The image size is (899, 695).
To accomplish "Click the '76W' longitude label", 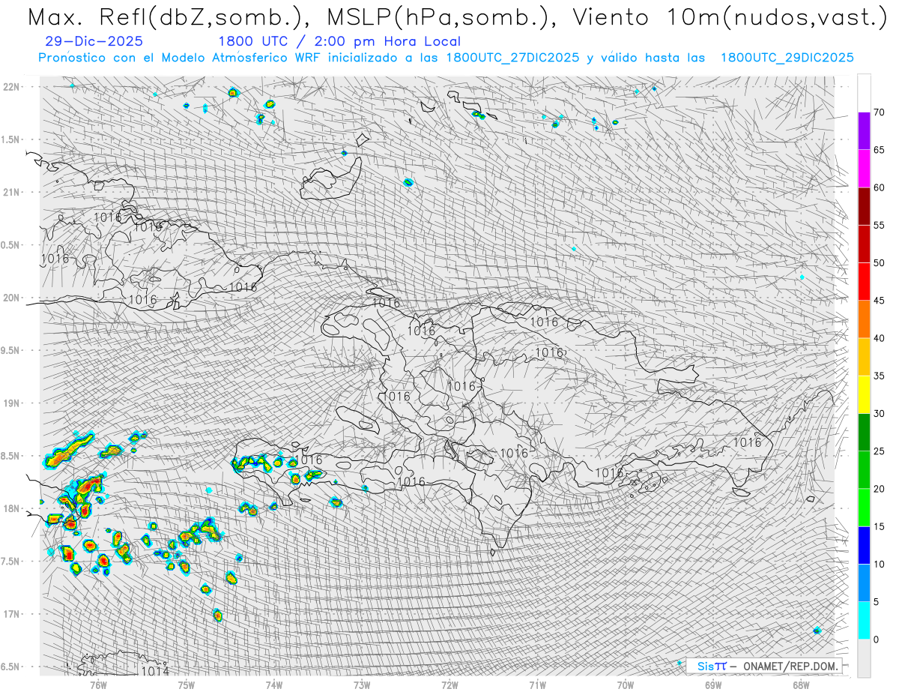I will pos(98,684).
